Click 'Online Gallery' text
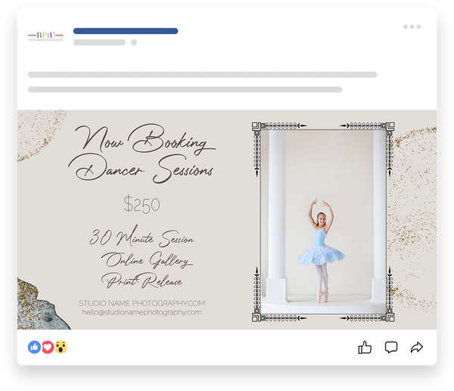The image size is (454, 391). coord(147,259)
